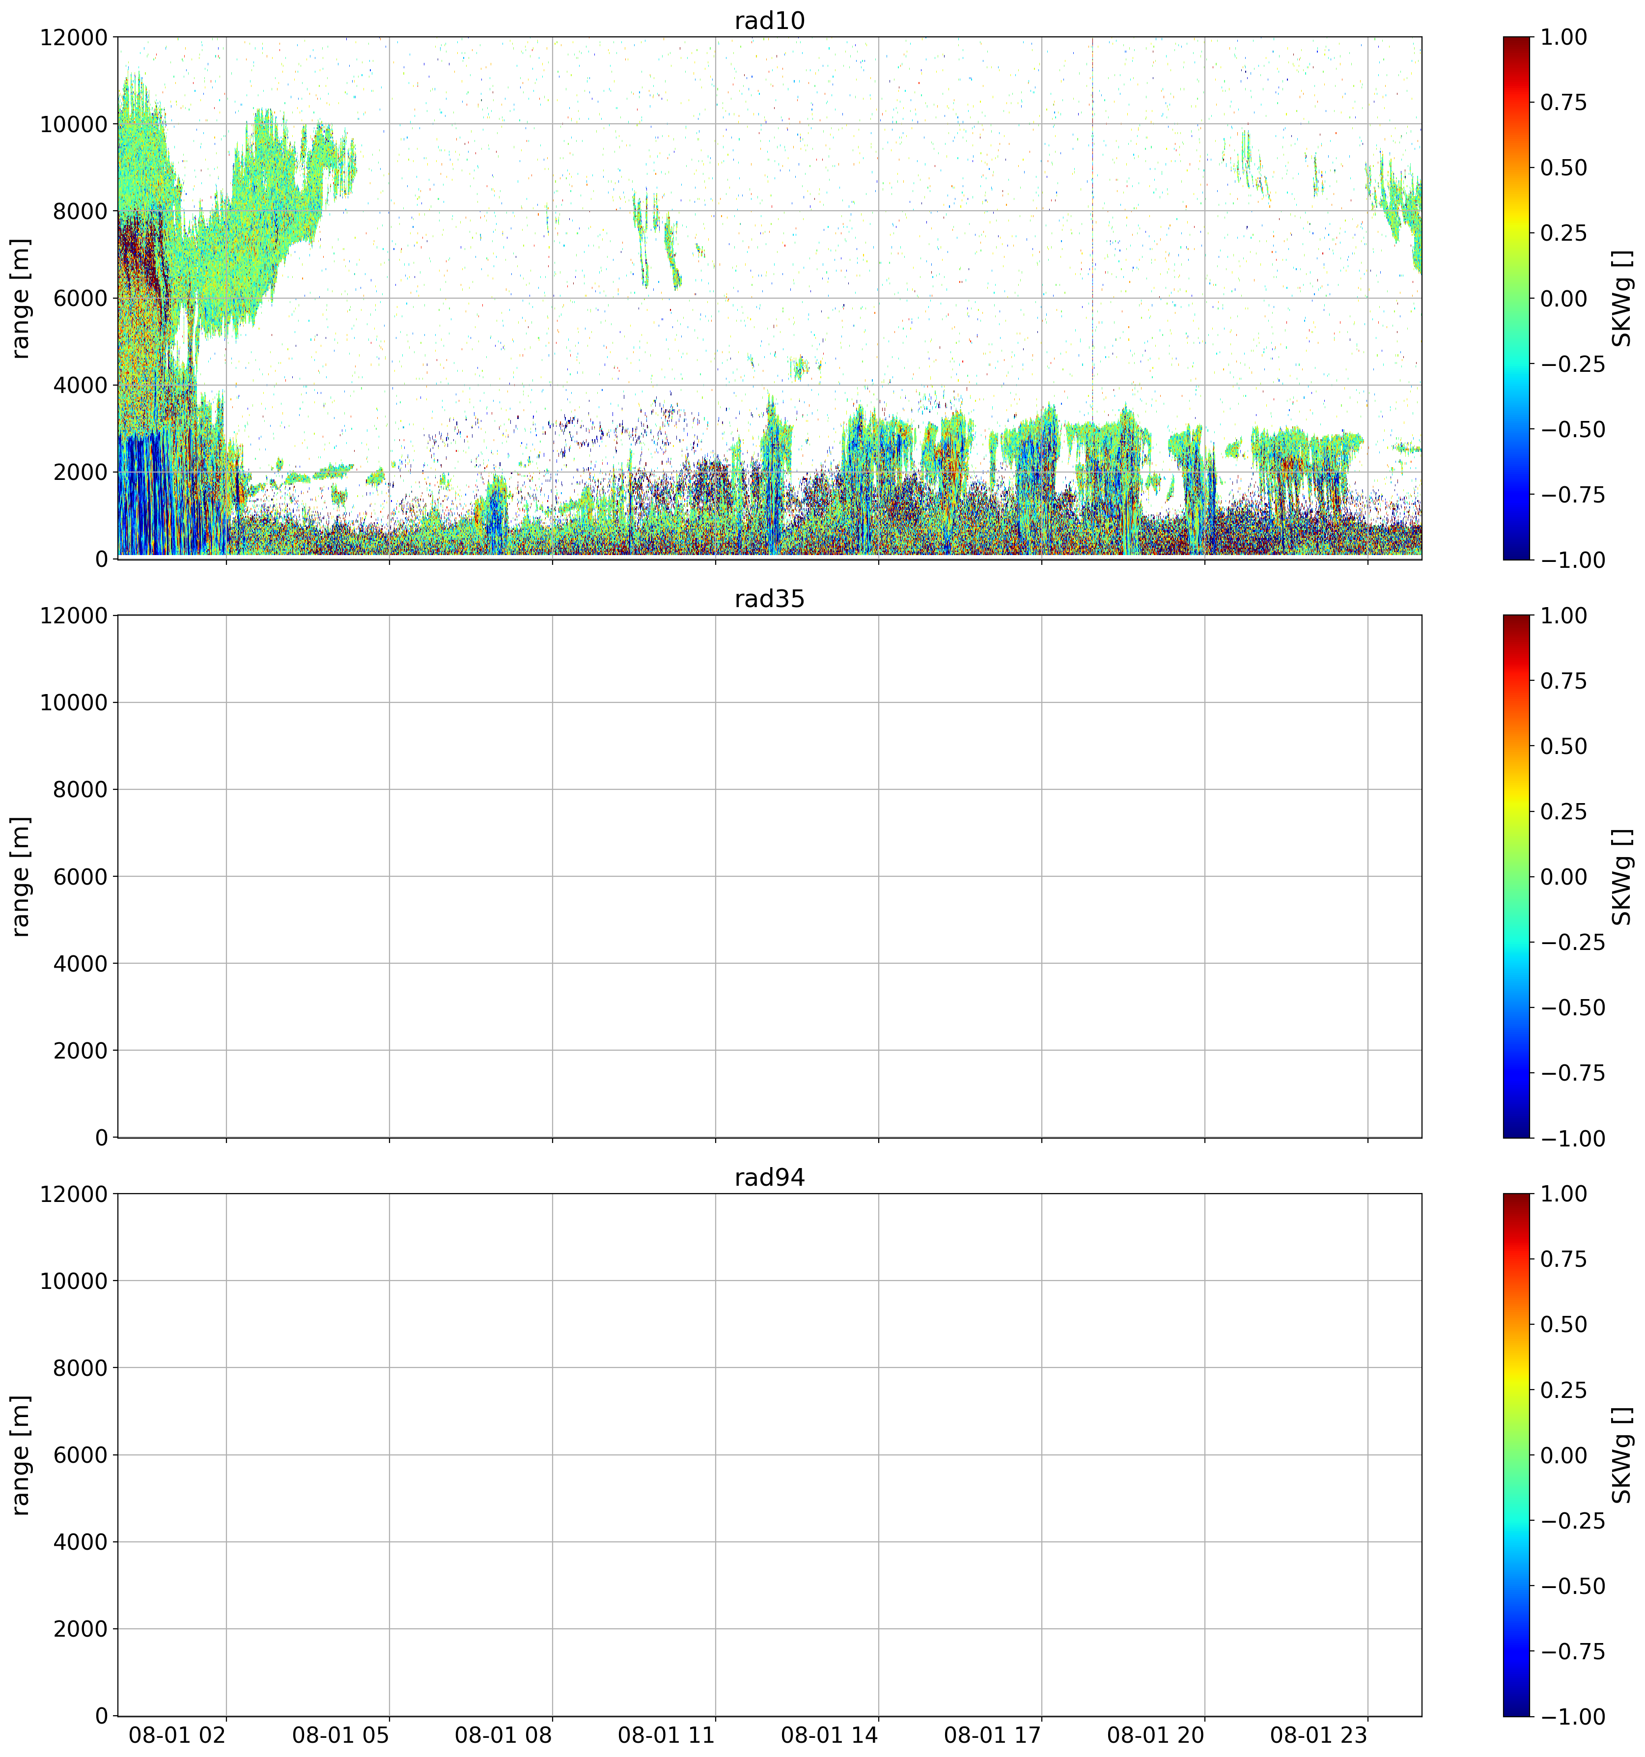Click the '08-01 02' time tick label
Viewport: 1645px width, 1757px height.
[x=178, y=1735]
